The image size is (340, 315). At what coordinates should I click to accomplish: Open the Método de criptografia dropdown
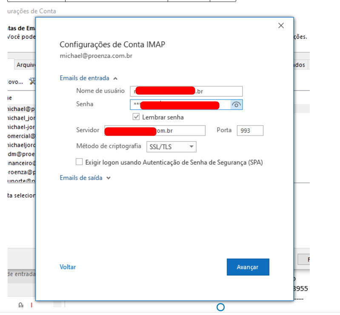point(171,147)
